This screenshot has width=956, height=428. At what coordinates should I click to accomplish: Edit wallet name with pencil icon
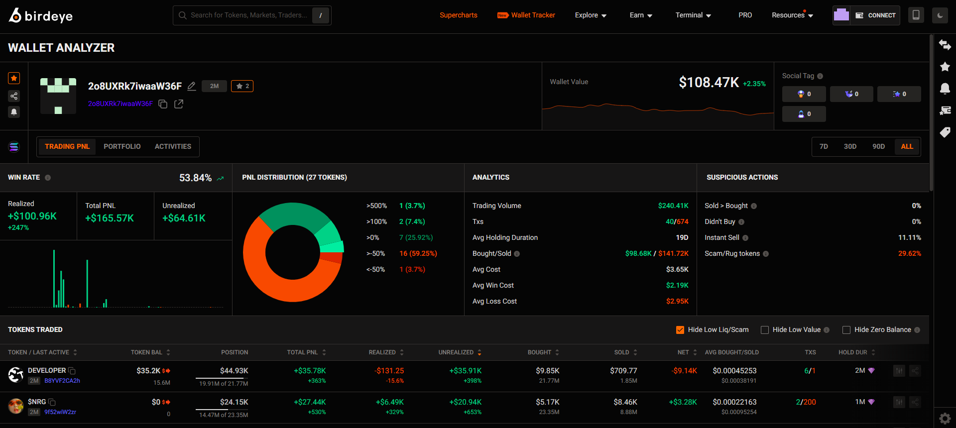point(191,86)
